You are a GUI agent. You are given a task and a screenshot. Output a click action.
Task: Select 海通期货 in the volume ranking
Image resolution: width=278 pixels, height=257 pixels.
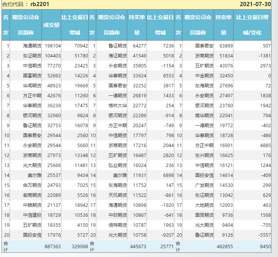coord(32,46)
